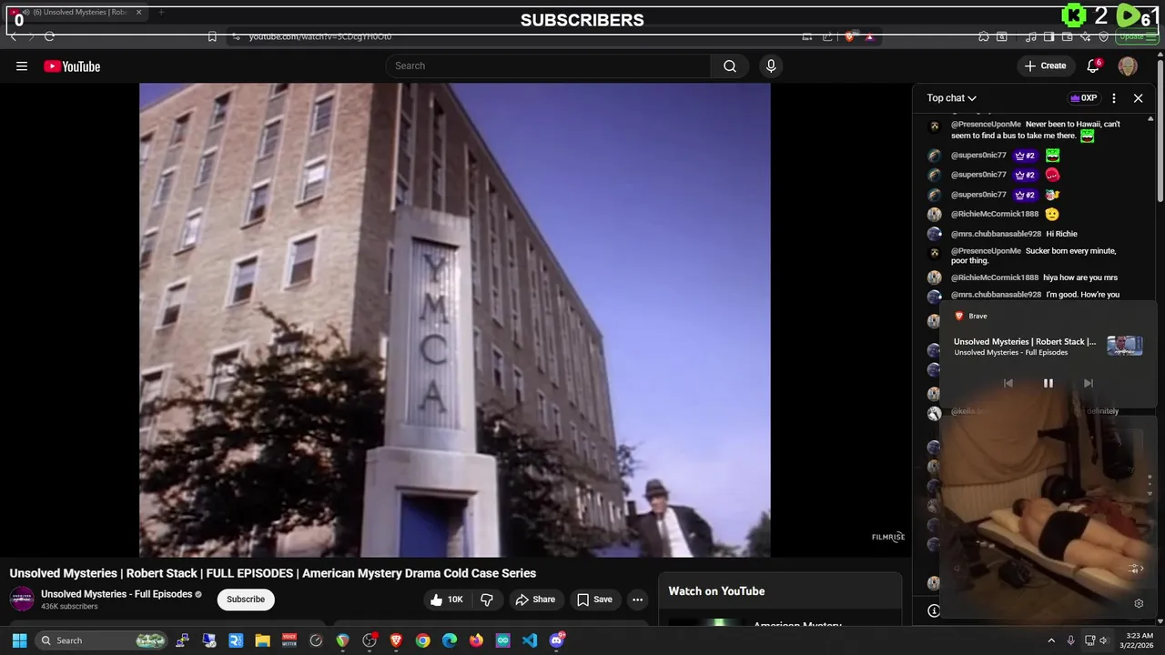Open settings gear in media flyout
This screenshot has height=655, width=1165.
coord(1139,603)
